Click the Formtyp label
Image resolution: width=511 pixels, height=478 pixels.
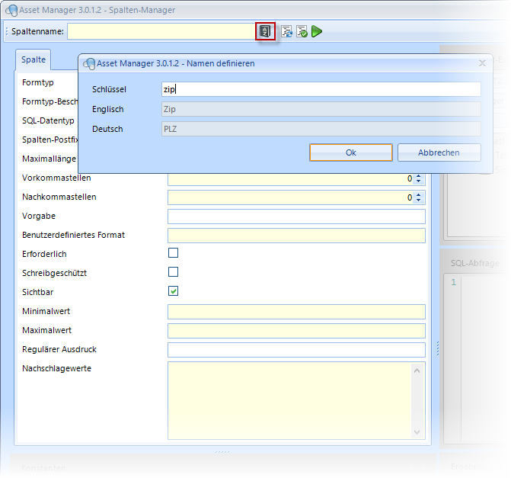click(38, 82)
